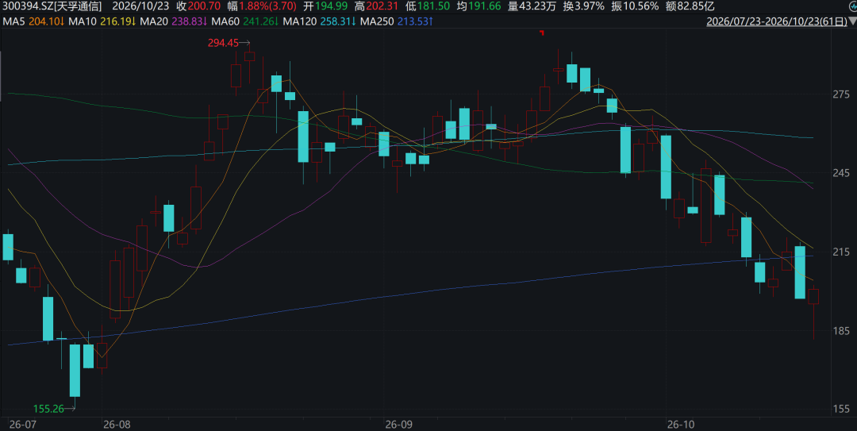The width and height of the screenshot is (857, 431).
Task: Click the date 2026/10/23 in the header
Action: (141, 6)
